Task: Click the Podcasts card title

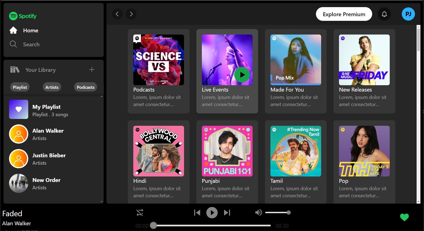Action: coord(144,90)
